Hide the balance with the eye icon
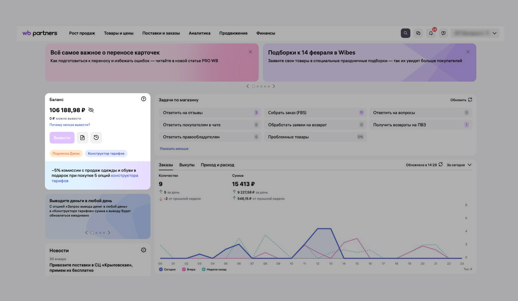Viewport: 518px width, 301px height. 91,110
